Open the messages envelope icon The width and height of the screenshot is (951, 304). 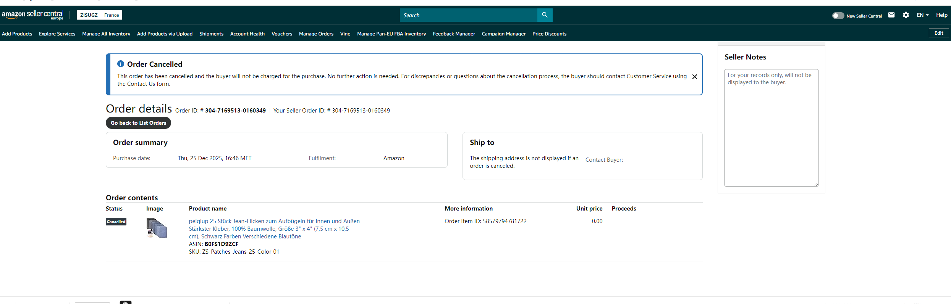891,15
